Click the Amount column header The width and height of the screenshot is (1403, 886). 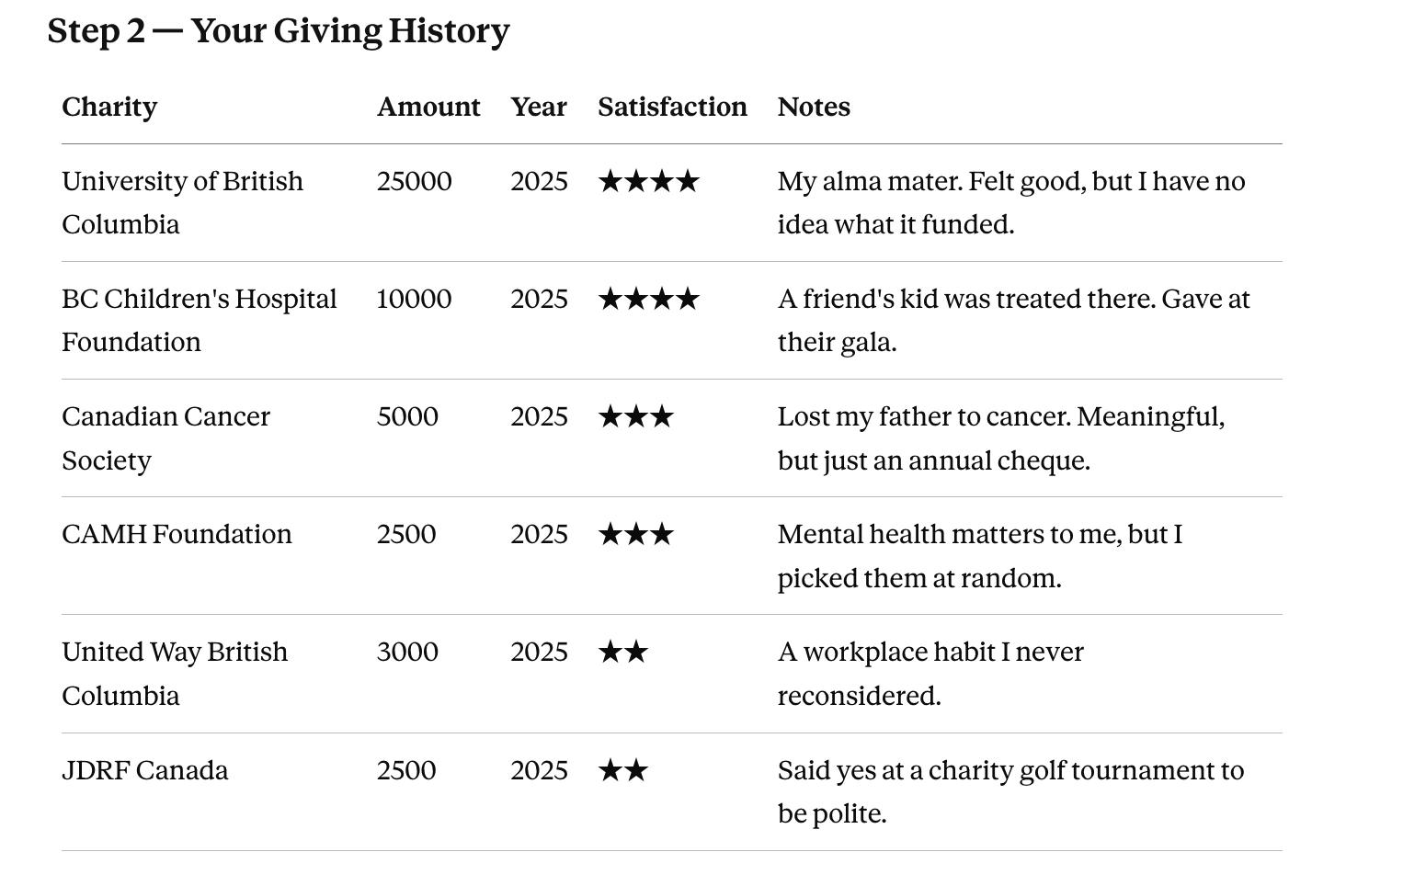[428, 107]
